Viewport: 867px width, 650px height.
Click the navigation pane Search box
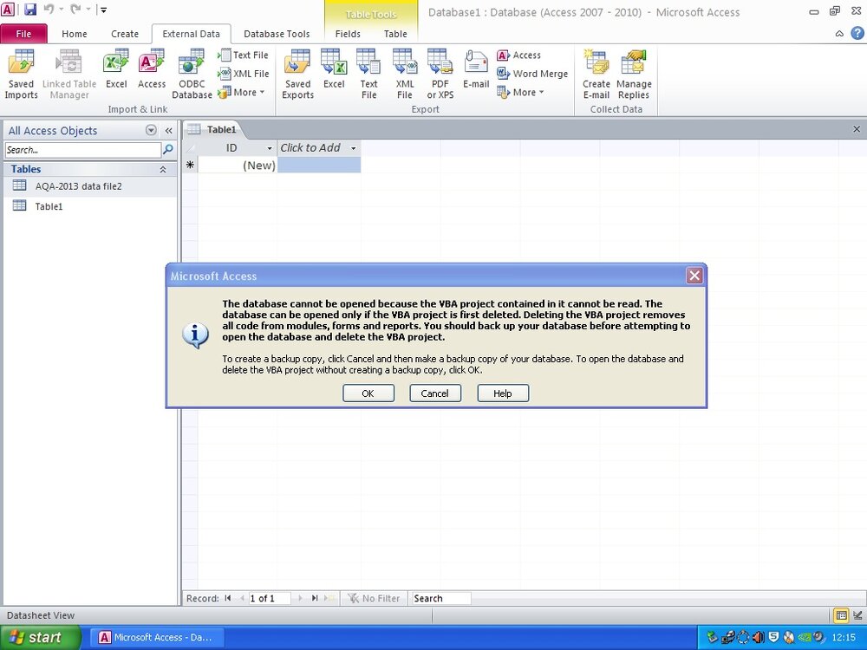83,150
